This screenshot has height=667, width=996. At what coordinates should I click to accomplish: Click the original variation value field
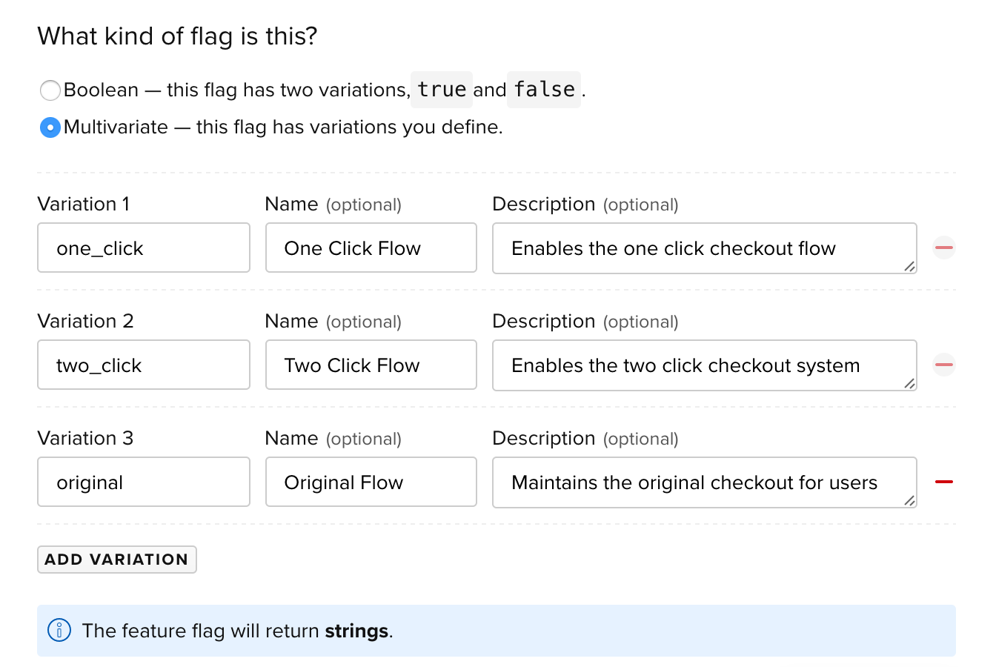(143, 482)
